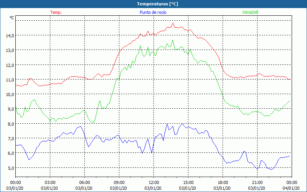Click the 03:00 time label
The image size is (307, 192).
[x=50, y=183]
